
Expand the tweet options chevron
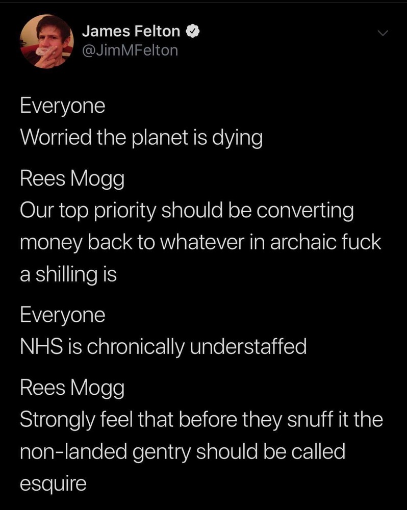[383, 33]
